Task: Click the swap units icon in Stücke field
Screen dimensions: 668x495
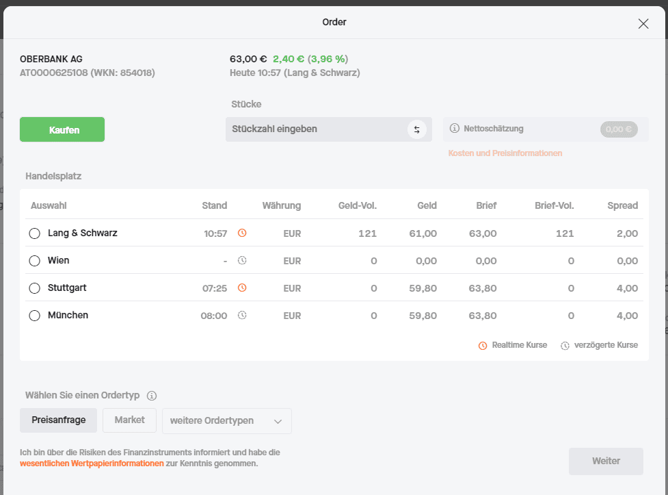Action: click(x=416, y=129)
